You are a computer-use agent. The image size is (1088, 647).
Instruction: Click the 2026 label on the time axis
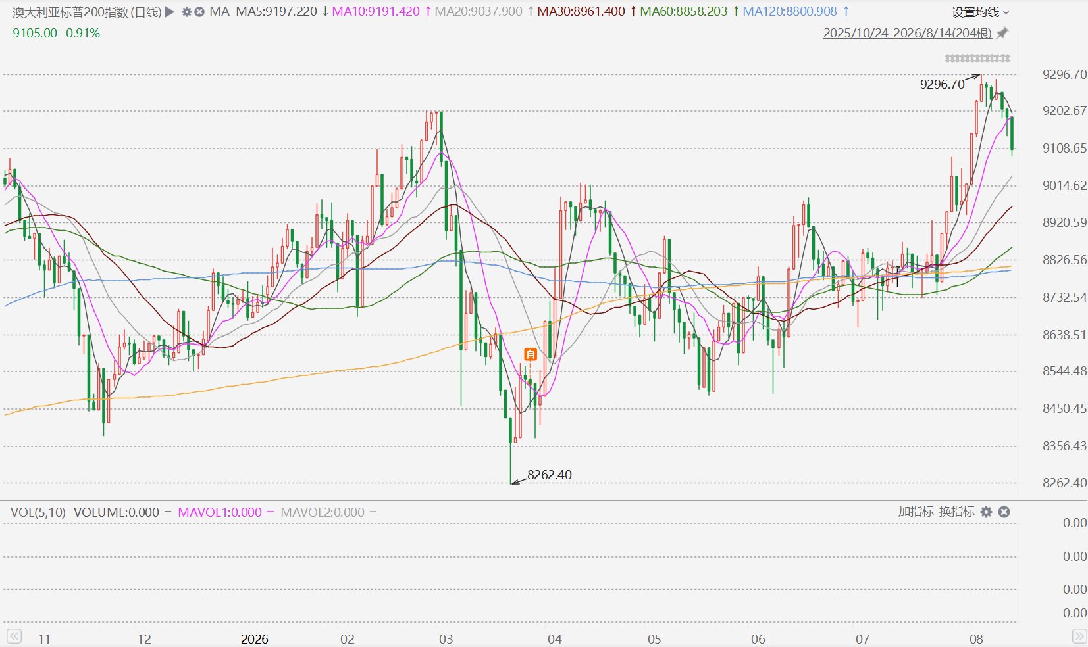pyautogui.click(x=255, y=639)
